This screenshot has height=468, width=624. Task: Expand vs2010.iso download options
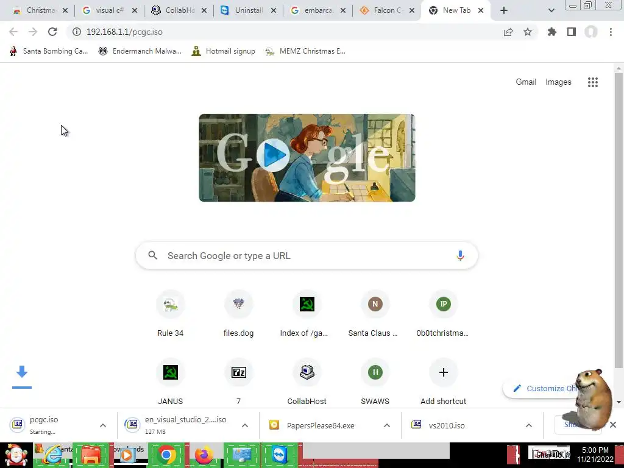point(528,425)
